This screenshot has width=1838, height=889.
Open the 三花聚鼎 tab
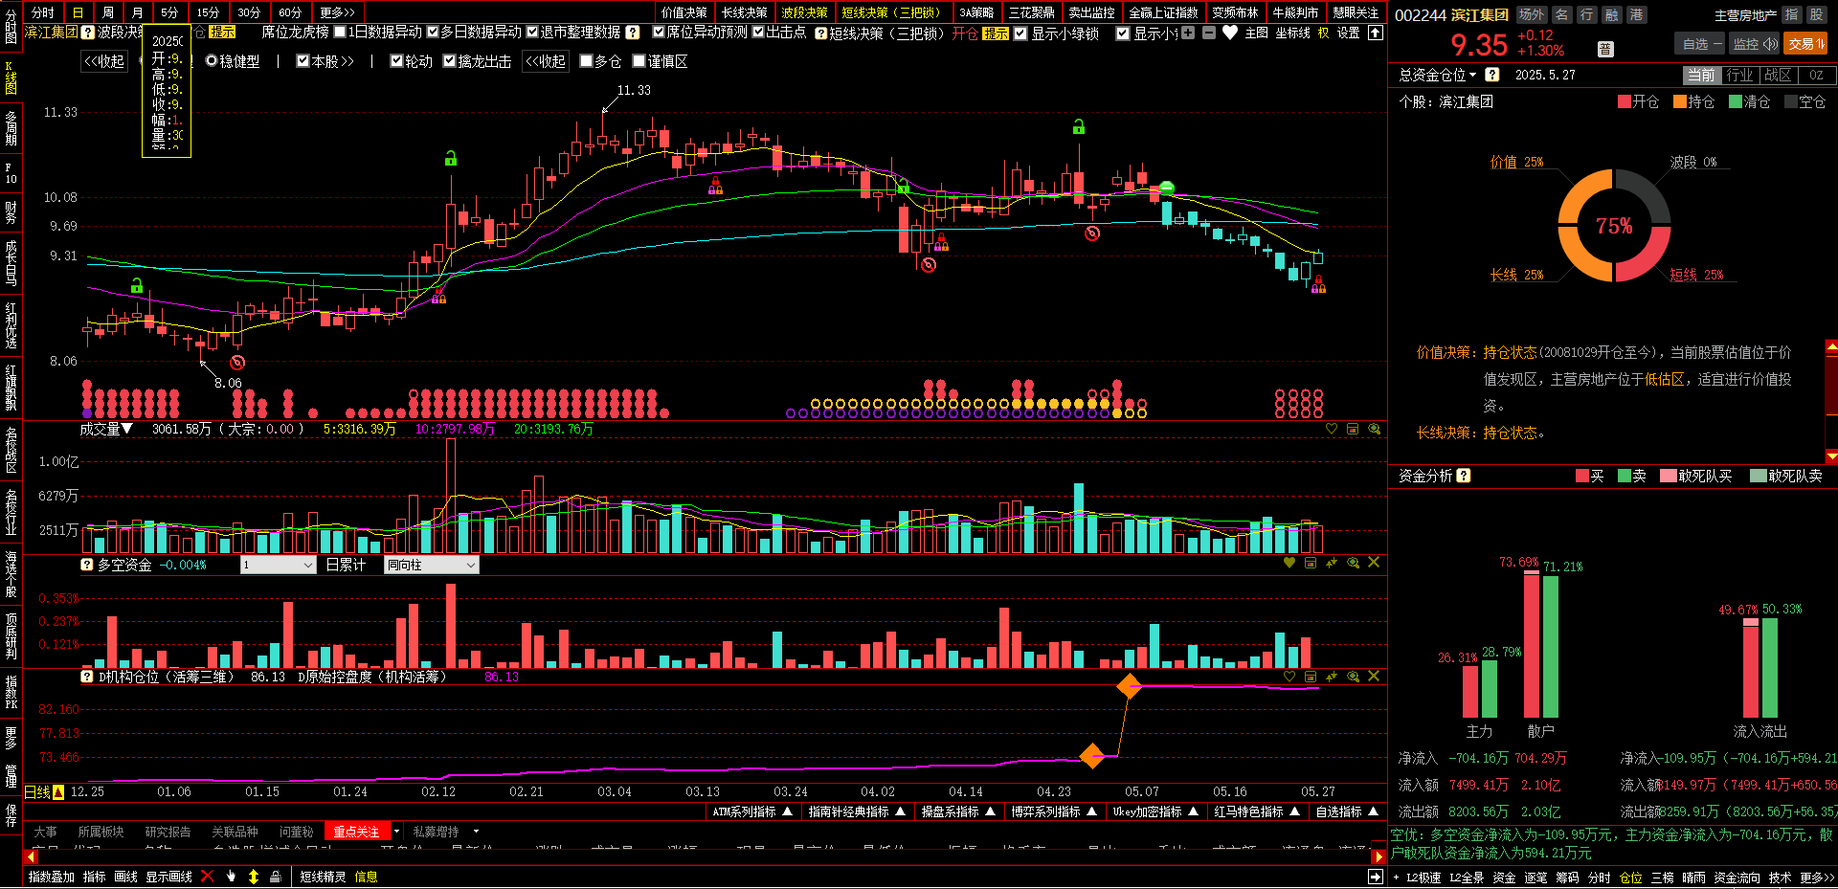coord(1031,12)
